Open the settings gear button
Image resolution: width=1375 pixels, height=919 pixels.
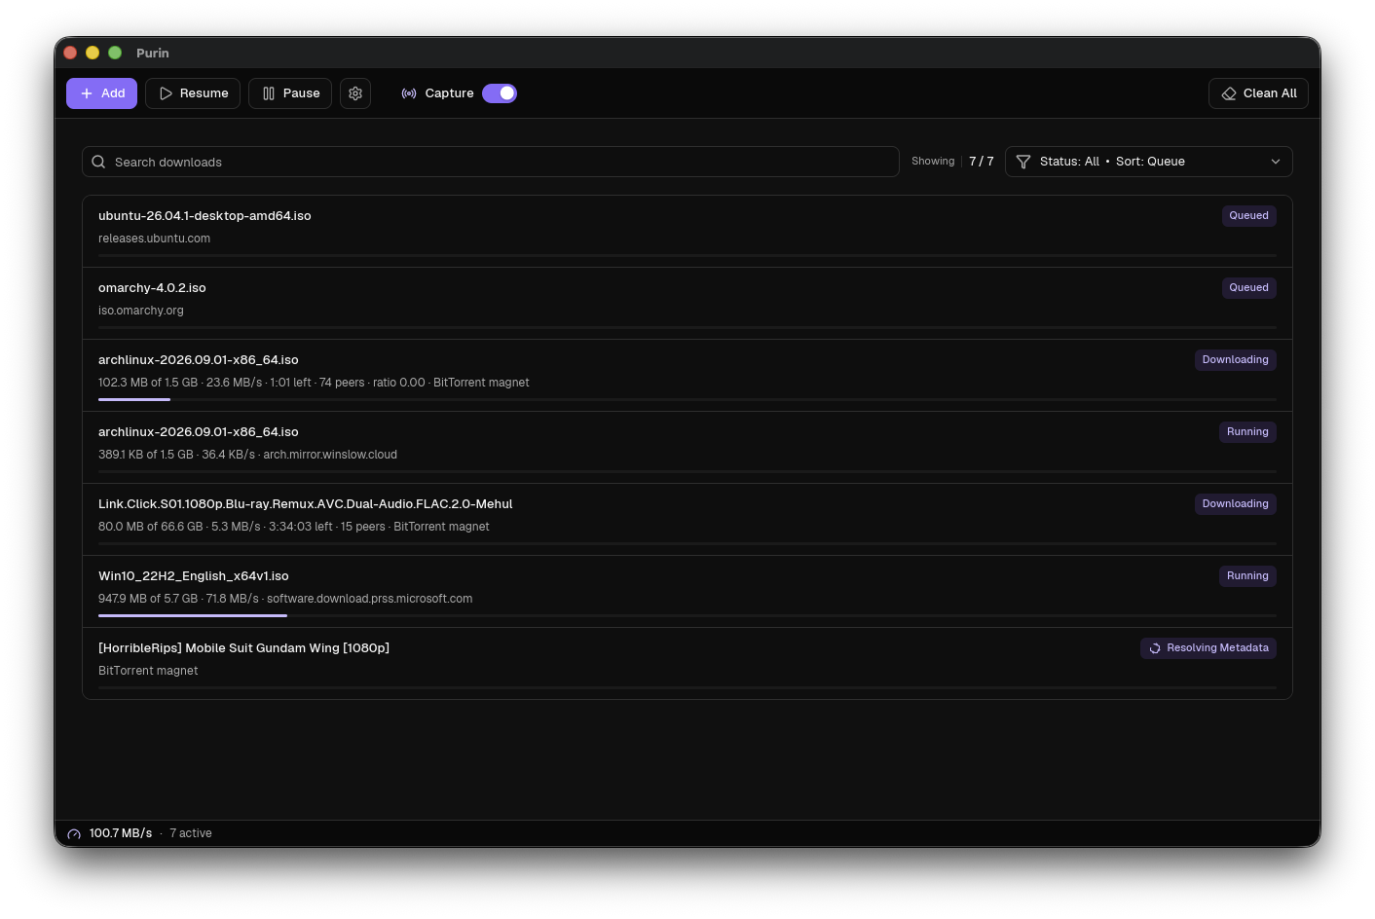tap(355, 93)
